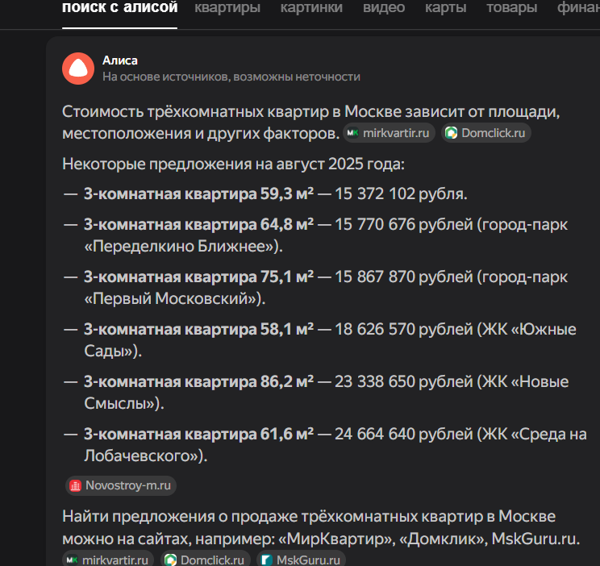Click the red Novostroy-m.ru building icon

[75, 485]
